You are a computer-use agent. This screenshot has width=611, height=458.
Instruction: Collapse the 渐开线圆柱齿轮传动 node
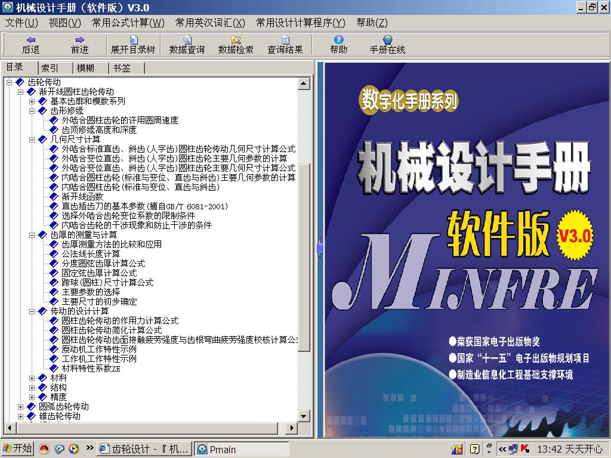point(21,92)
